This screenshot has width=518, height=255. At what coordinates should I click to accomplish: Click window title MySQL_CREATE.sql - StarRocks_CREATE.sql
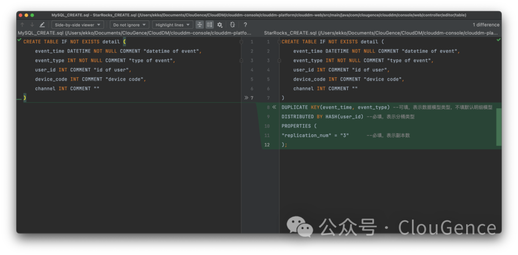pos(259,15)
